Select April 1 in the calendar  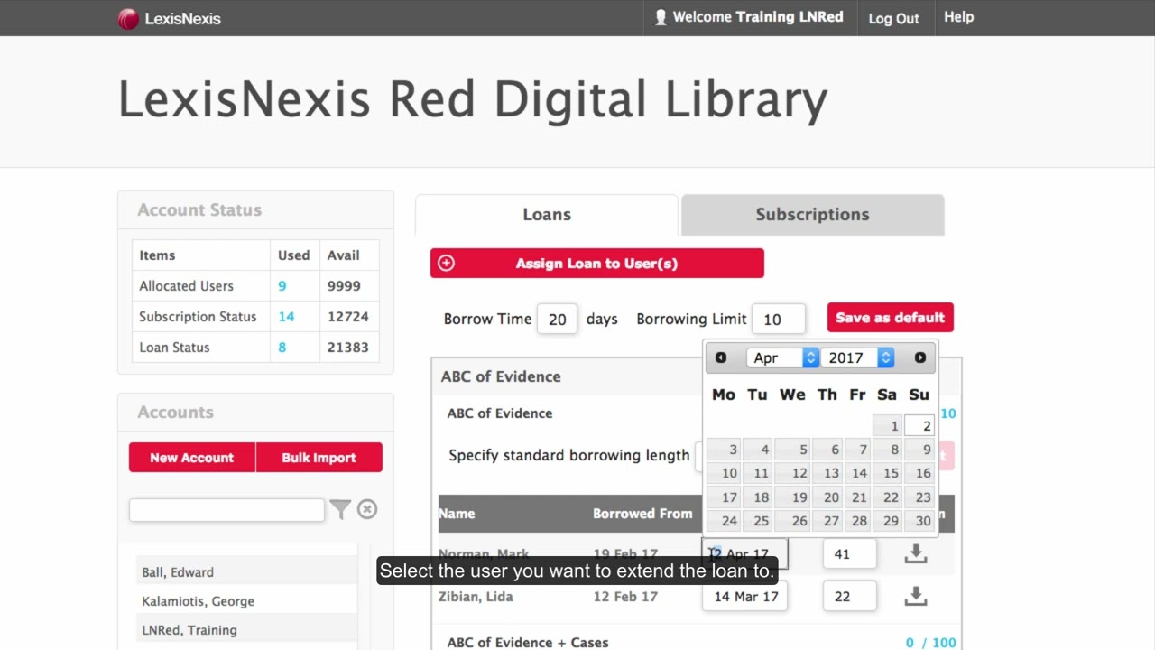tap(888, 426)
